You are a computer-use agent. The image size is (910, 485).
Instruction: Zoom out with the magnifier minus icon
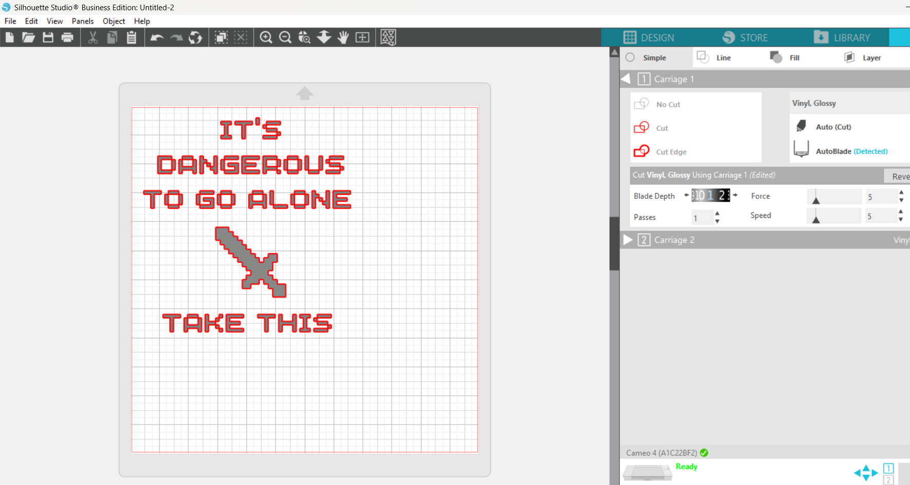click(x=285, y=37)
